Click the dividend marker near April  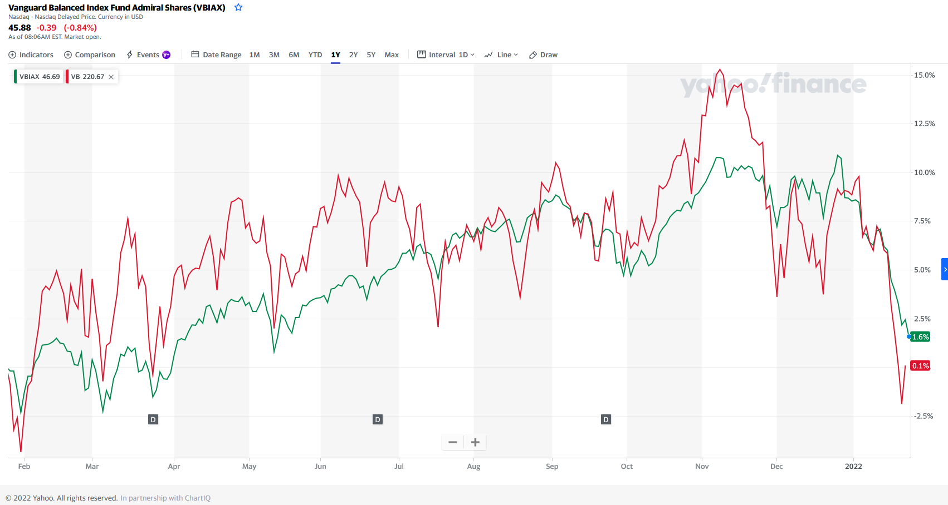coord(153,419)
